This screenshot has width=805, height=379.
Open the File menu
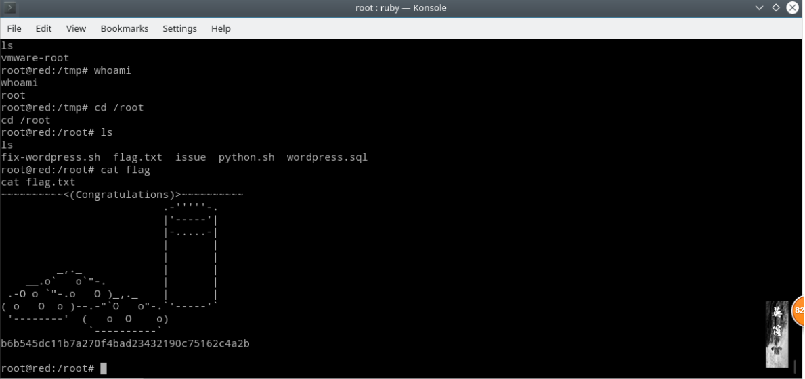[14, 28]
